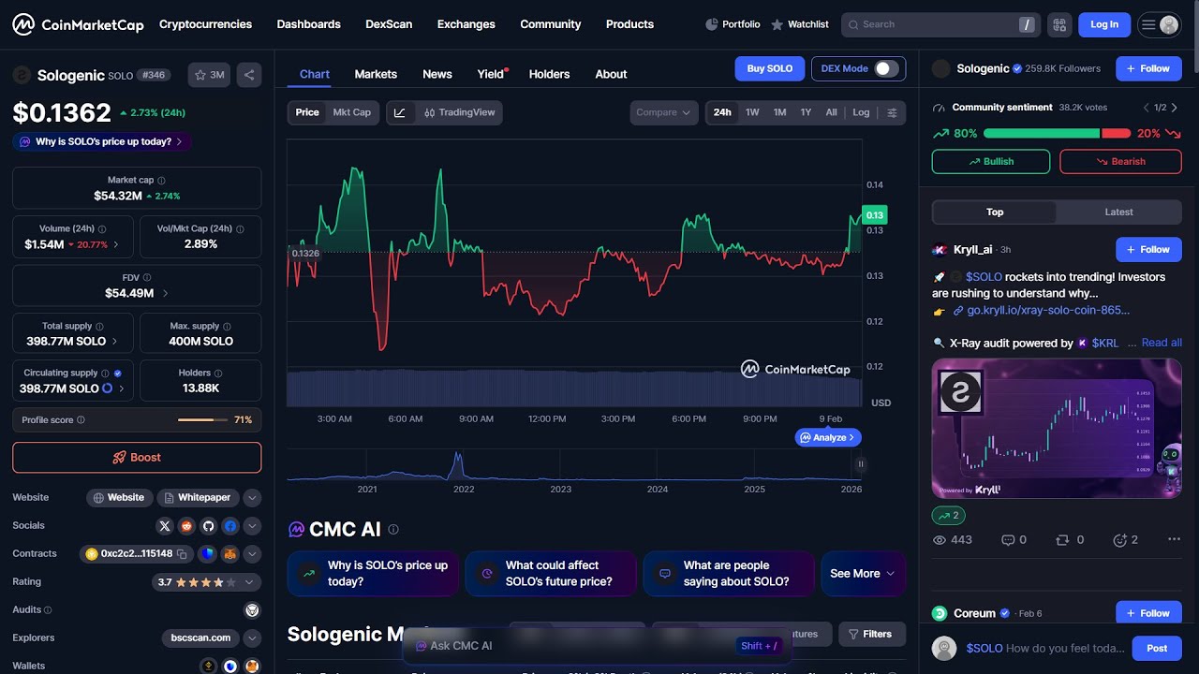
Task: Set chart range to 24h
Action: click(x=722, y=112)
